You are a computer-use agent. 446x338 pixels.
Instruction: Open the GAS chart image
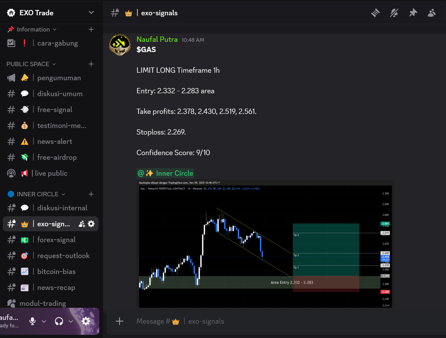click(265, 243)
